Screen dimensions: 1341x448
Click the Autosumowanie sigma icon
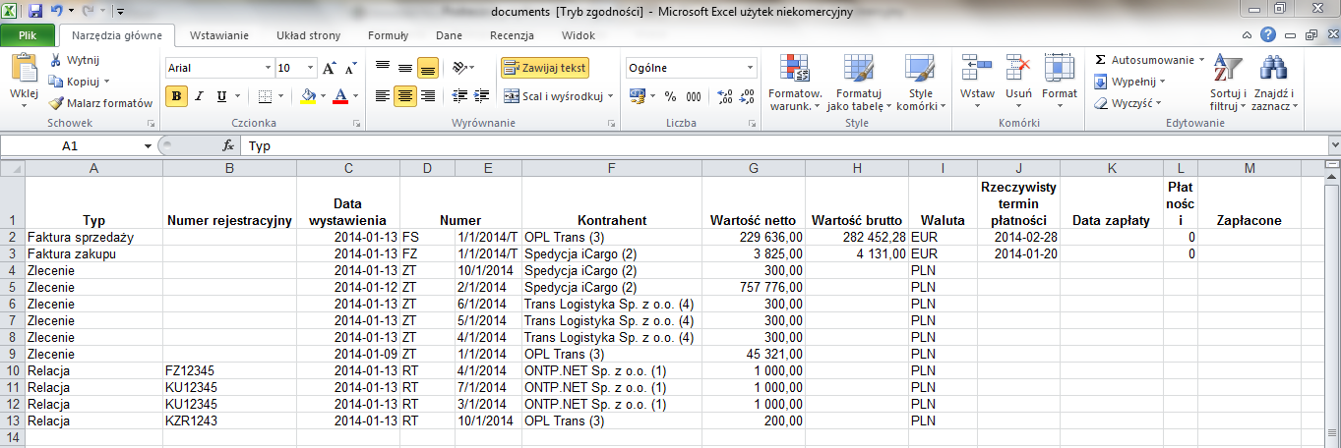(x=1100, y=60)
